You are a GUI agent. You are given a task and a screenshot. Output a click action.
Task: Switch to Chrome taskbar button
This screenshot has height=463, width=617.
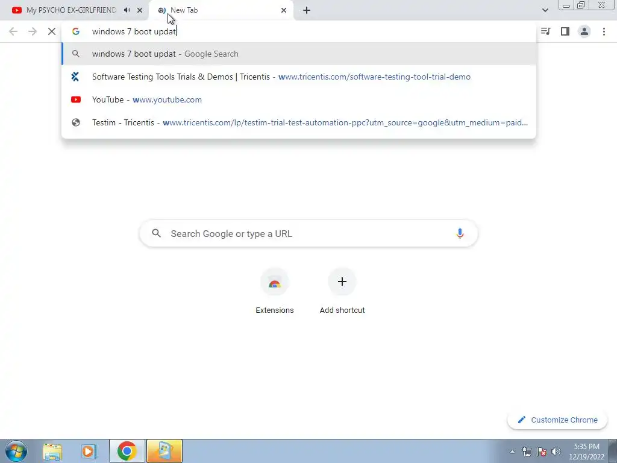127,451
